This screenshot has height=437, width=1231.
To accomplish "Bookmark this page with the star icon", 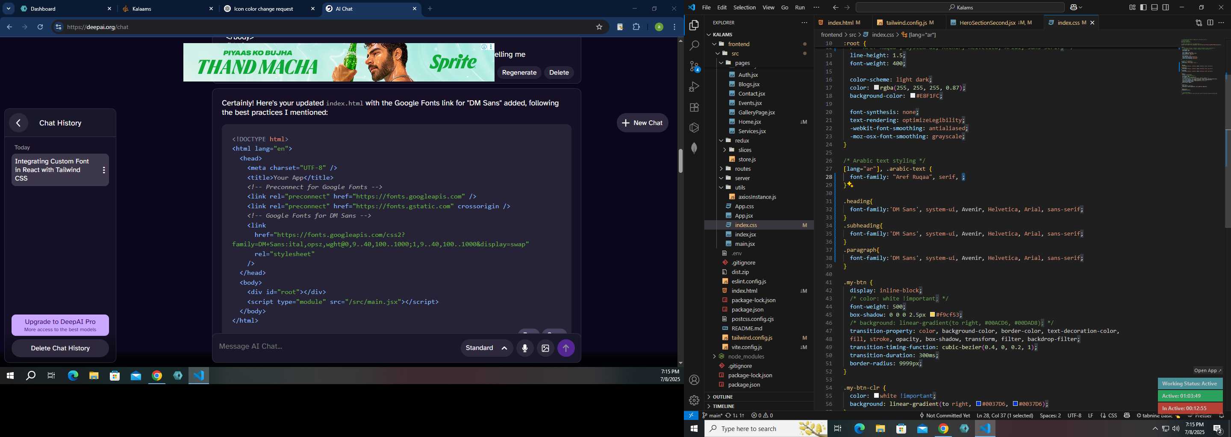I will pyautogui.click(x=599, y=27).
